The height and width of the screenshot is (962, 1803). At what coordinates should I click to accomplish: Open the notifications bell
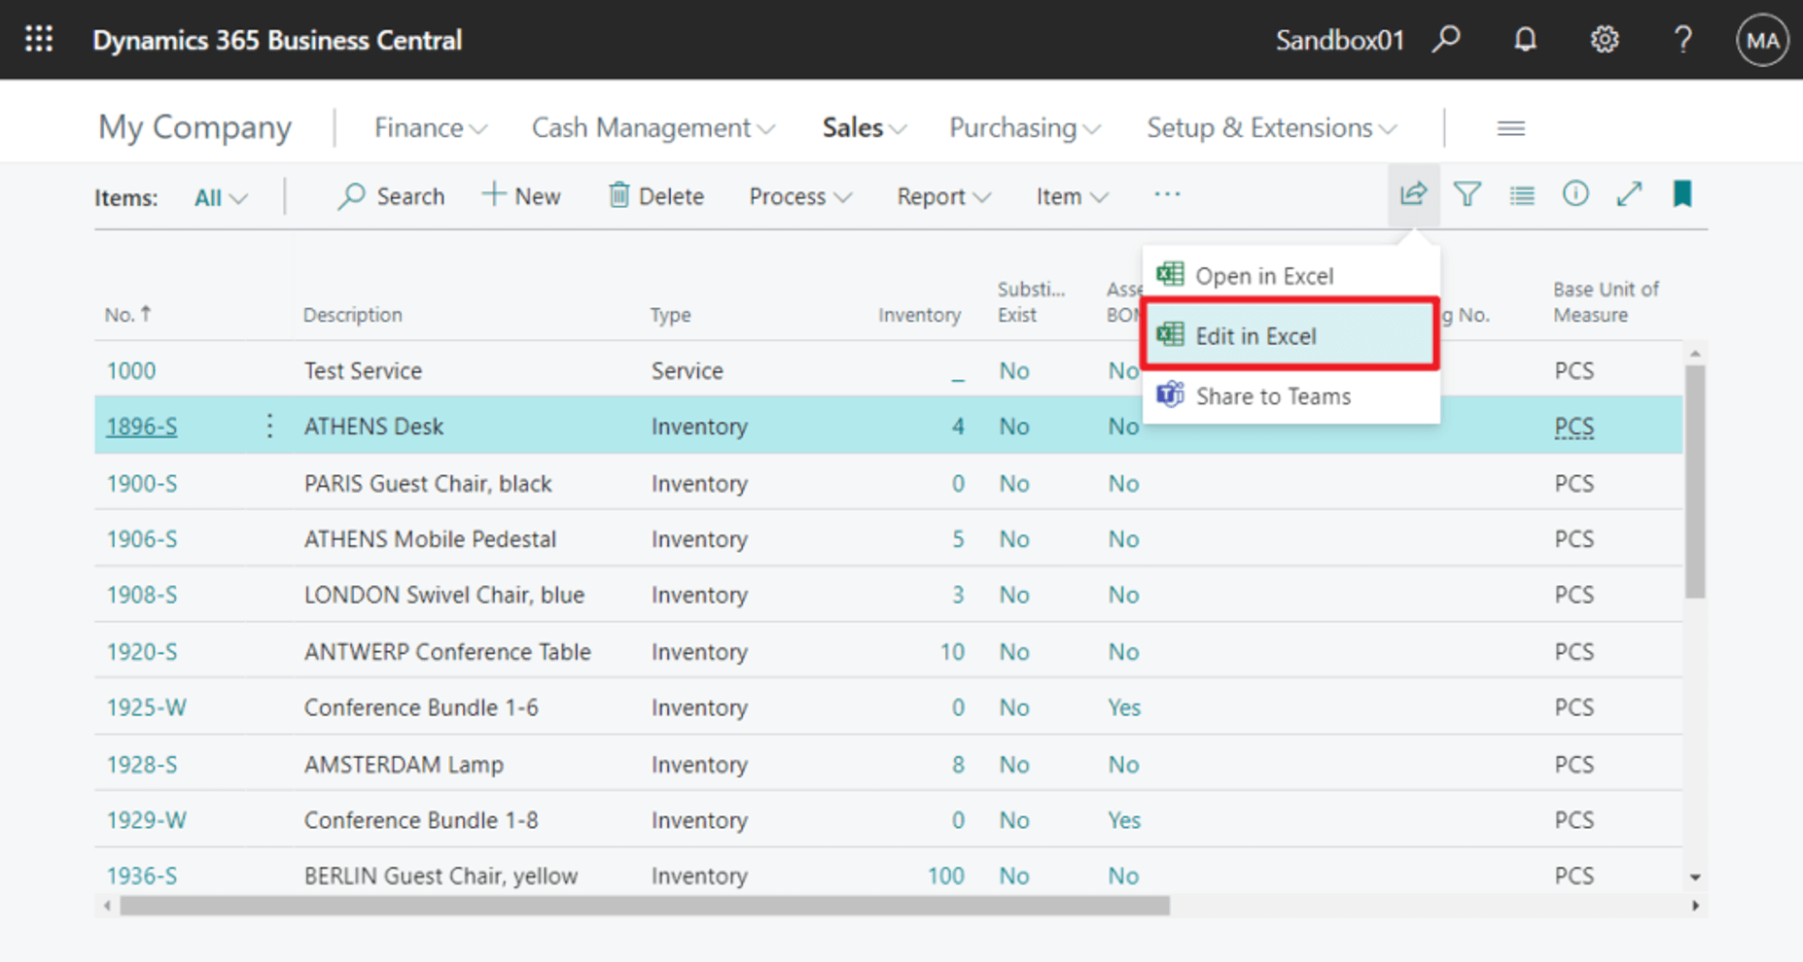(x=1525, y=40)
